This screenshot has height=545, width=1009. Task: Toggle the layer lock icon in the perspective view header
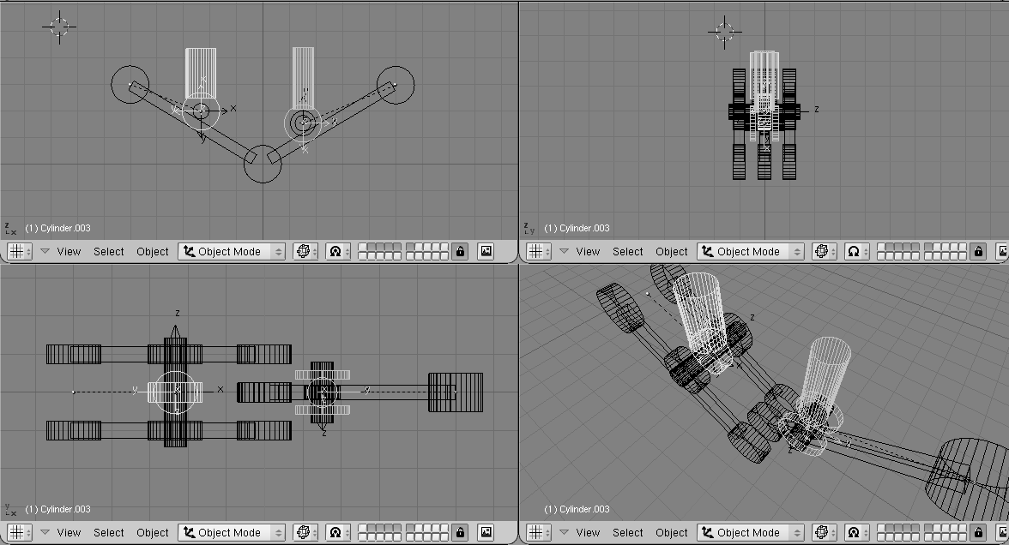[x=979, y=532]
